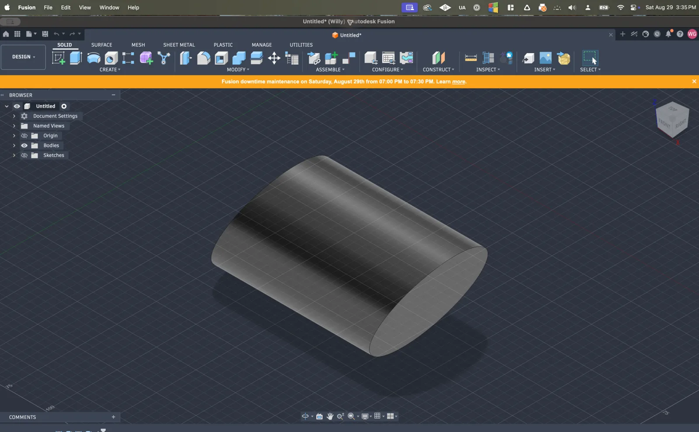The height and width of the screenshot is (432, 699).
Task: Pick the Hole tool icon
Action: 111,58
